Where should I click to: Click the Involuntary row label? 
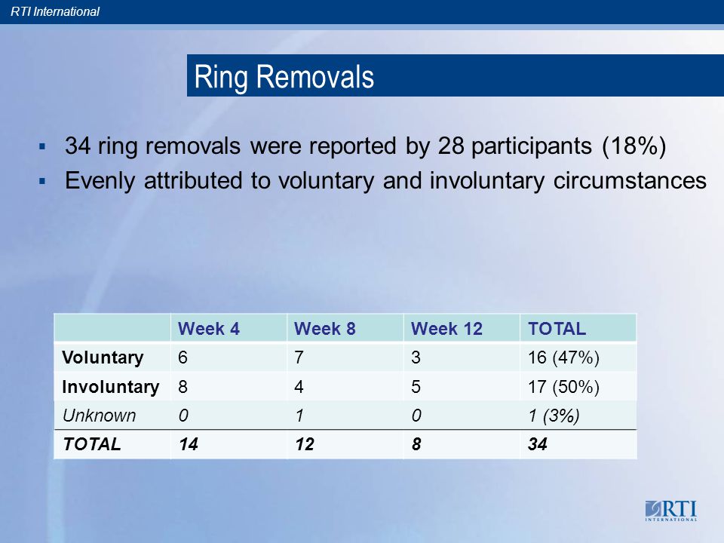[110, 386]
